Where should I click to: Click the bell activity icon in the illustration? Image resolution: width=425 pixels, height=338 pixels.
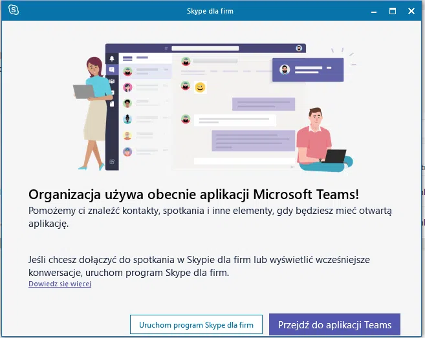pyautogui.click(x=111, y=59)
